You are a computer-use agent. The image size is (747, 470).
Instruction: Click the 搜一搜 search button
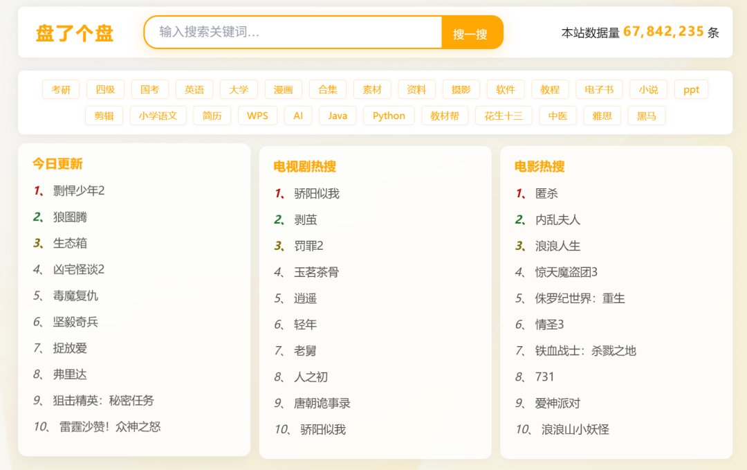[x=472, y=32]
